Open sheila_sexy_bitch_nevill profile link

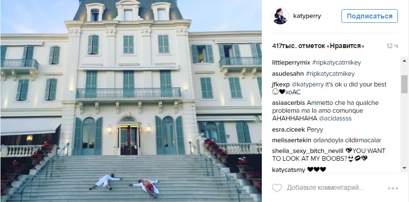(x=308, y=151)
